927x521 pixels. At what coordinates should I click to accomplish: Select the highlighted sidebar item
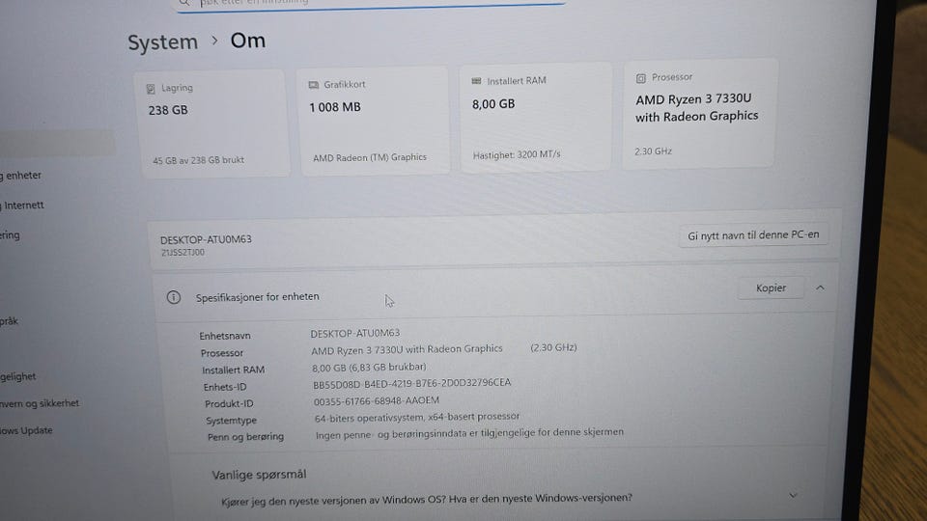coord(57,144)
